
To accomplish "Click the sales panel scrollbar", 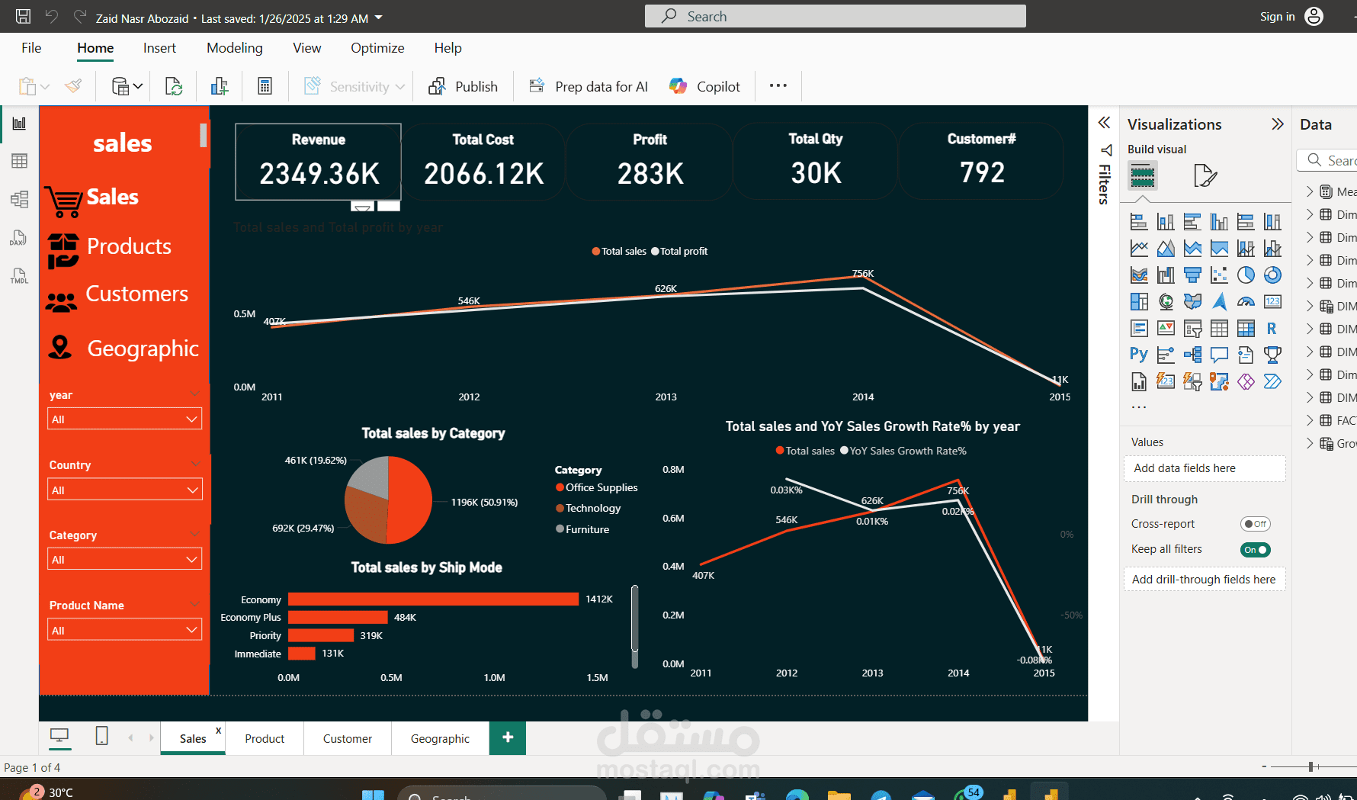I will pyautogui.click(x=204, y=135).
